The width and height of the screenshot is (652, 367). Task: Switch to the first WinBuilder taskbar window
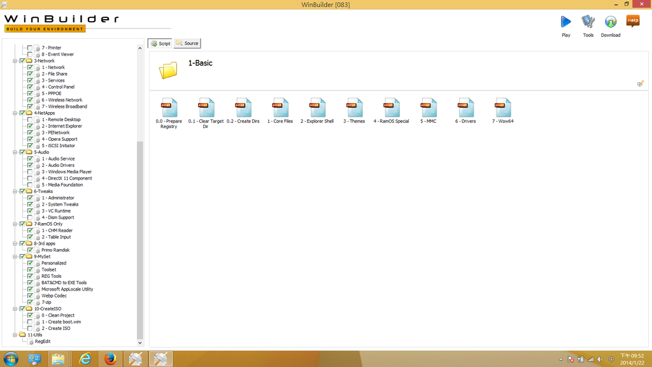[135, 359]
